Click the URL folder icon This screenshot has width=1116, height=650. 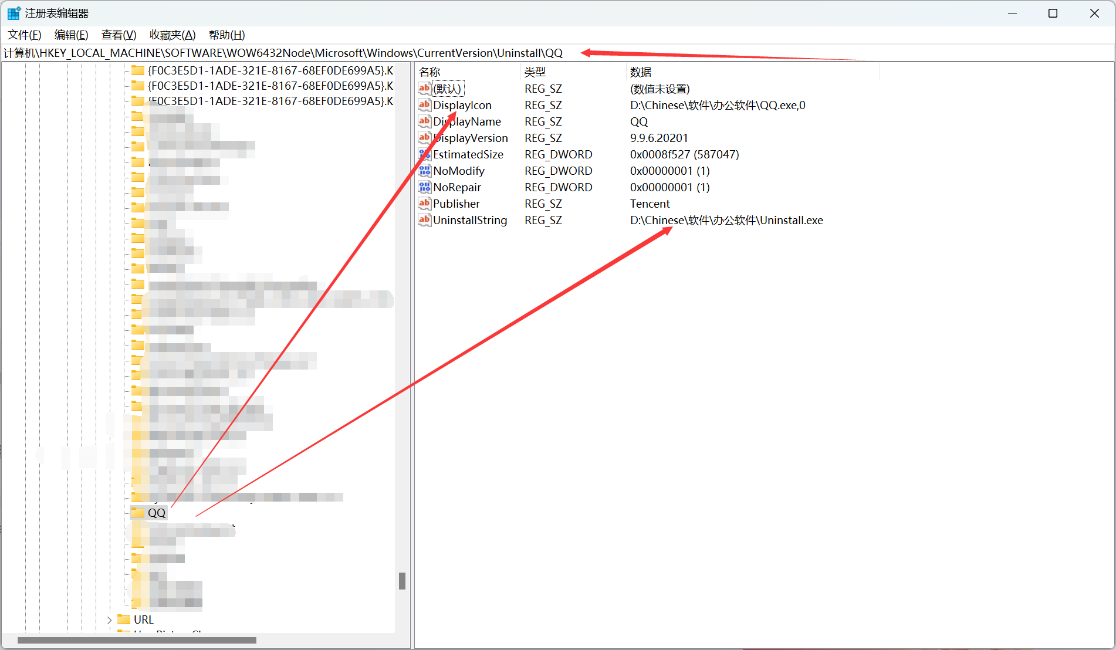pyautogui.click(x=124, y=619)
